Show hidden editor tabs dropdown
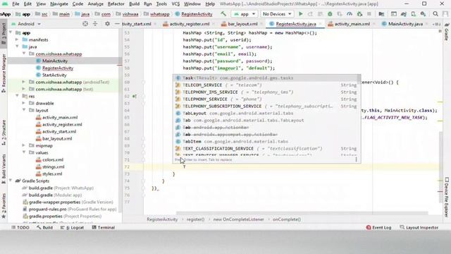451x254 pixels. (x=437, y=24)
